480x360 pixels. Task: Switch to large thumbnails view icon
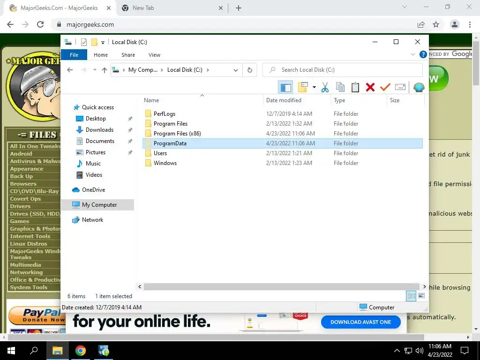point(421,296)
